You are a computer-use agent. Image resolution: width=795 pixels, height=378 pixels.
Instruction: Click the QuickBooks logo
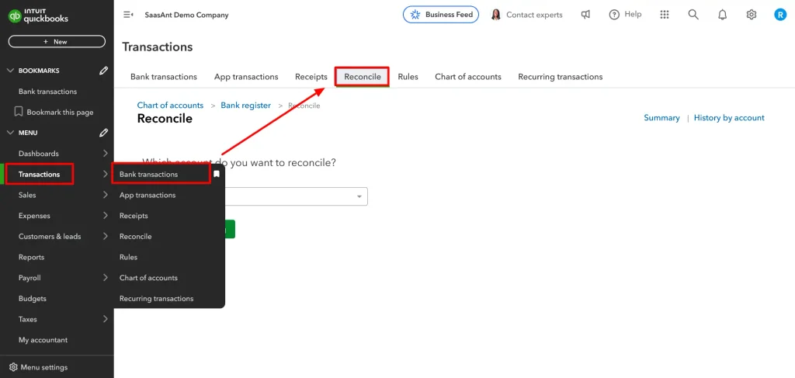(38, 16)
